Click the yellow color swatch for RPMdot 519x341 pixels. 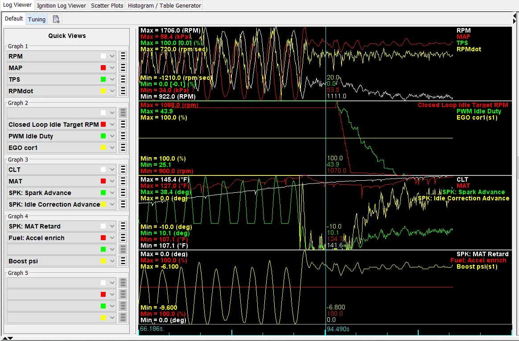[x=103, y=91]
